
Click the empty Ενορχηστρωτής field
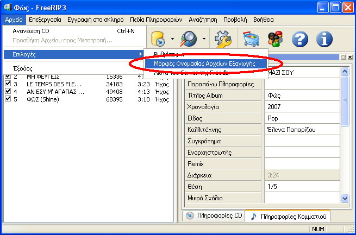click(302, 153)
